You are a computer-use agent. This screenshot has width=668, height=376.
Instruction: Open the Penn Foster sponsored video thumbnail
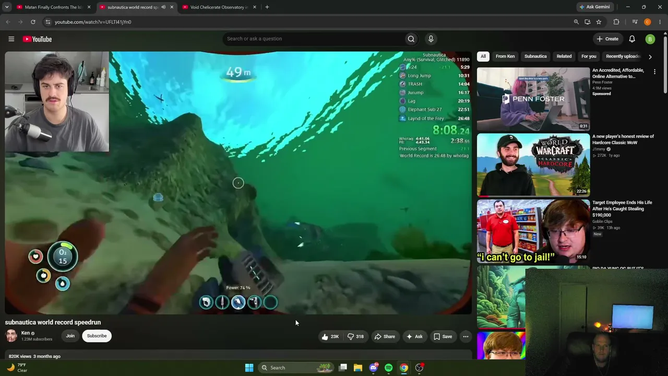tap(533, 99)
